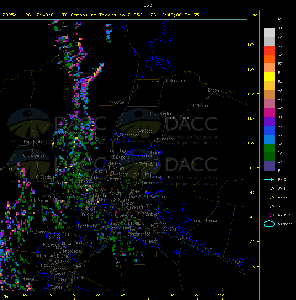Click the 'TUNUYAN' place label

(75, 278)
